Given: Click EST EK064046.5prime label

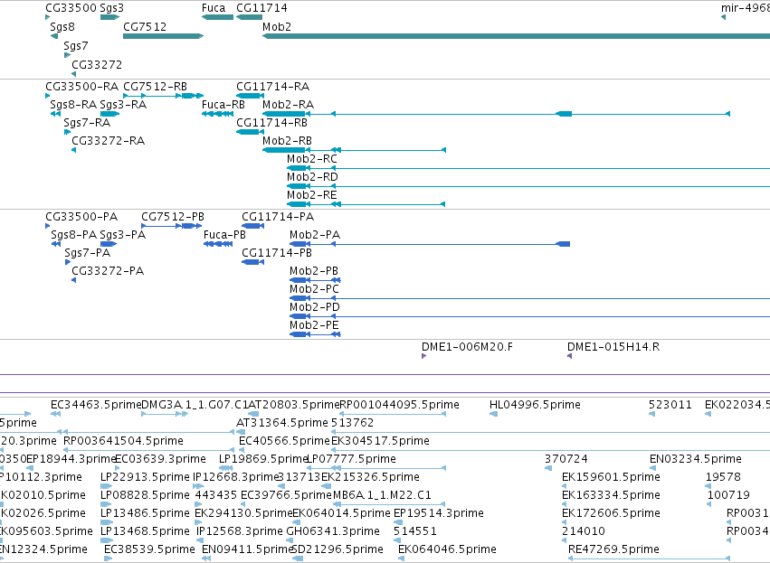Looking at the screenshot, I should click(447, 549).
